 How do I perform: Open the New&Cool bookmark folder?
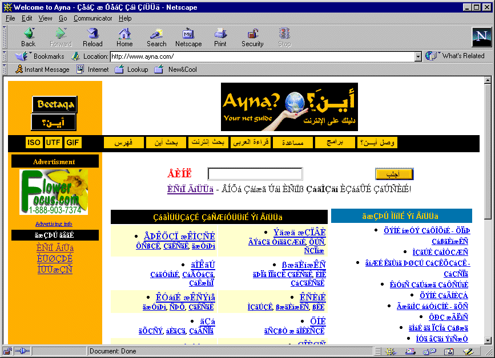click(x=176, y=70)
